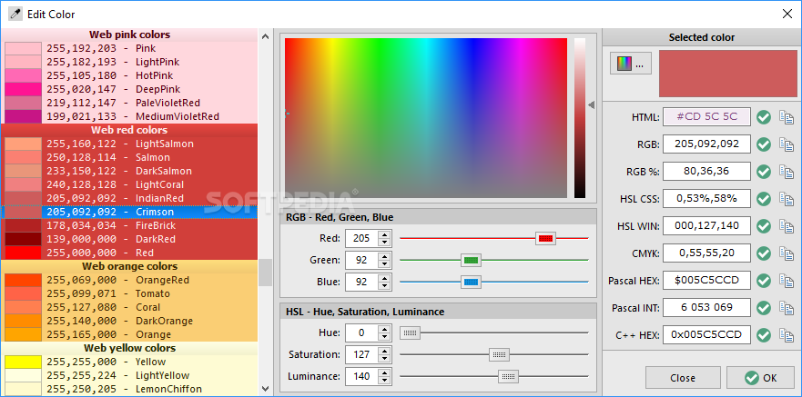Increase the Luminance value with the up arrow
802x397 pixels.
[384, 372]
